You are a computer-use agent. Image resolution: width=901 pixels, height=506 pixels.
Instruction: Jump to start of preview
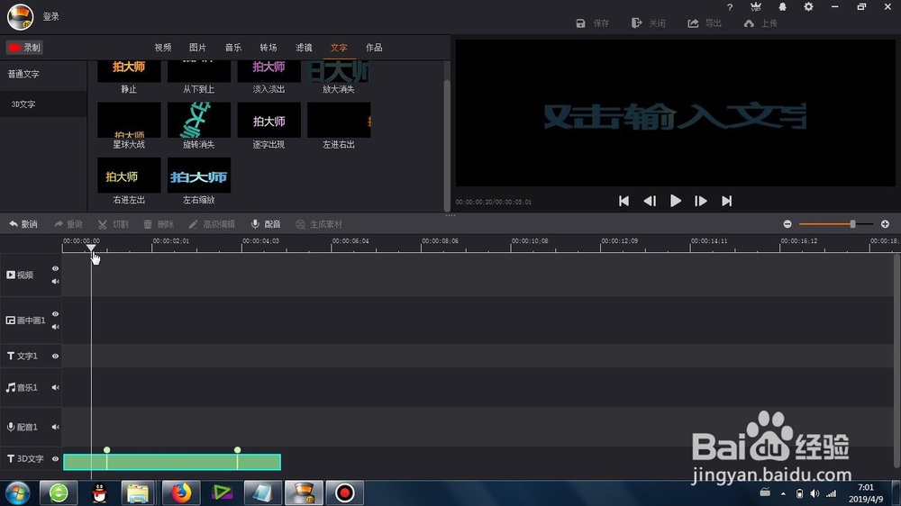(x=623, y=201)
